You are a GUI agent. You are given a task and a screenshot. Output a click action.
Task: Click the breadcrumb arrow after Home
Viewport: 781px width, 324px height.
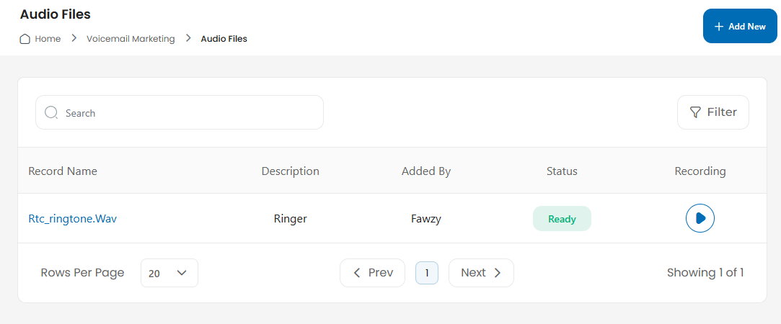[x=74, y=37]
